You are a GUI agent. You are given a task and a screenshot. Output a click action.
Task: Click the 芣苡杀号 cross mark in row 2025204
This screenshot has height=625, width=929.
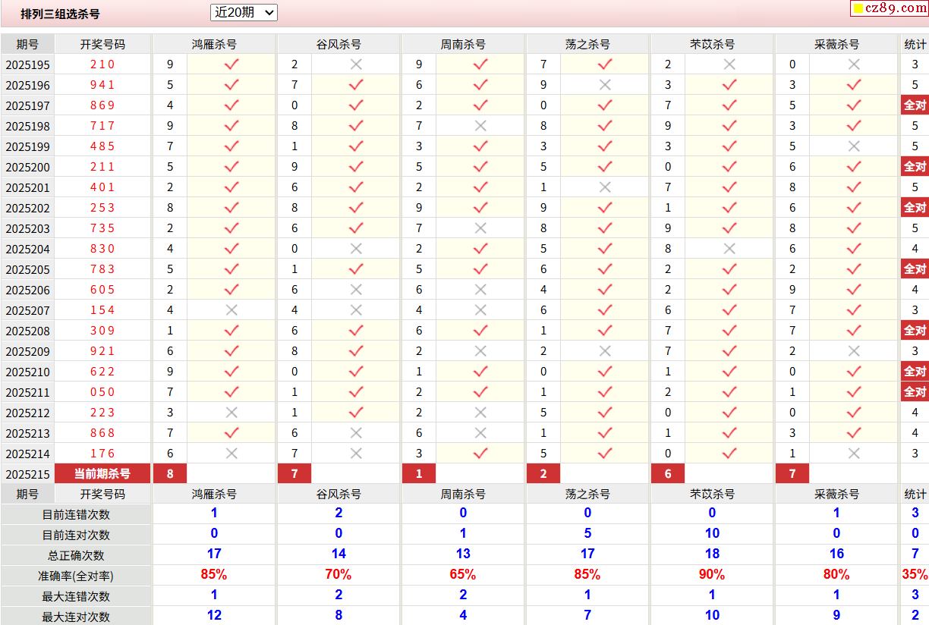(729, 249)
